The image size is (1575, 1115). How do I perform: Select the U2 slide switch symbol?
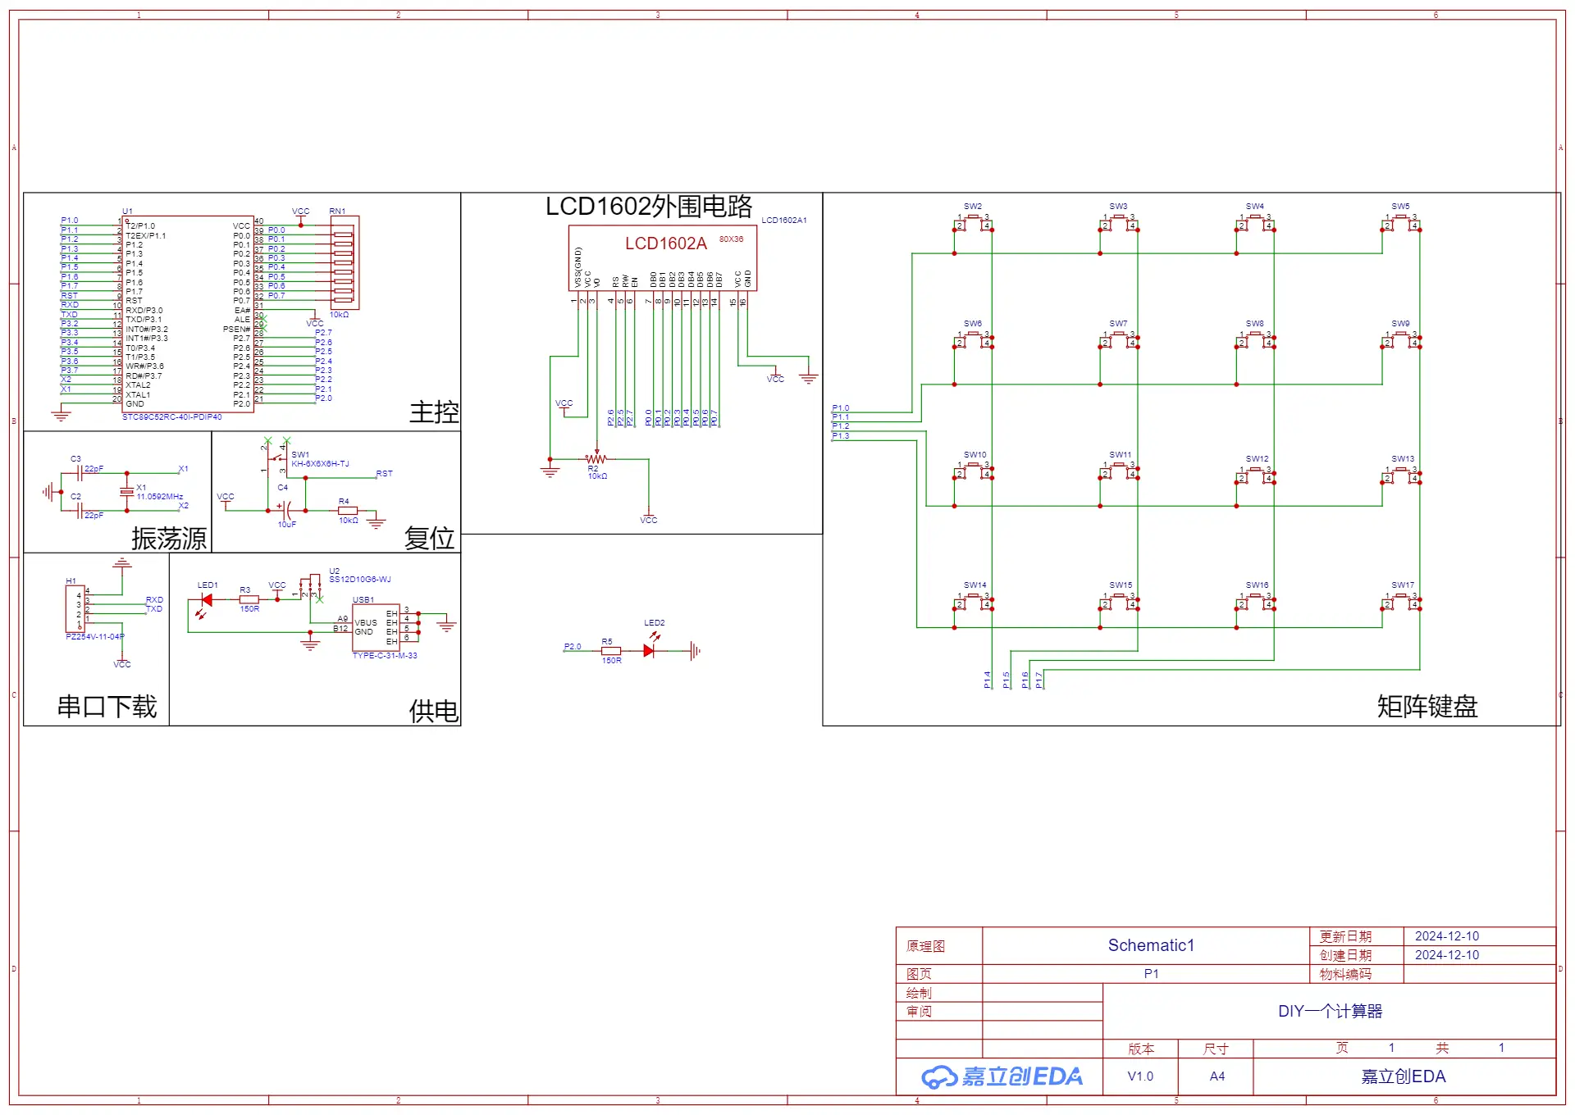tap(310, 586)
